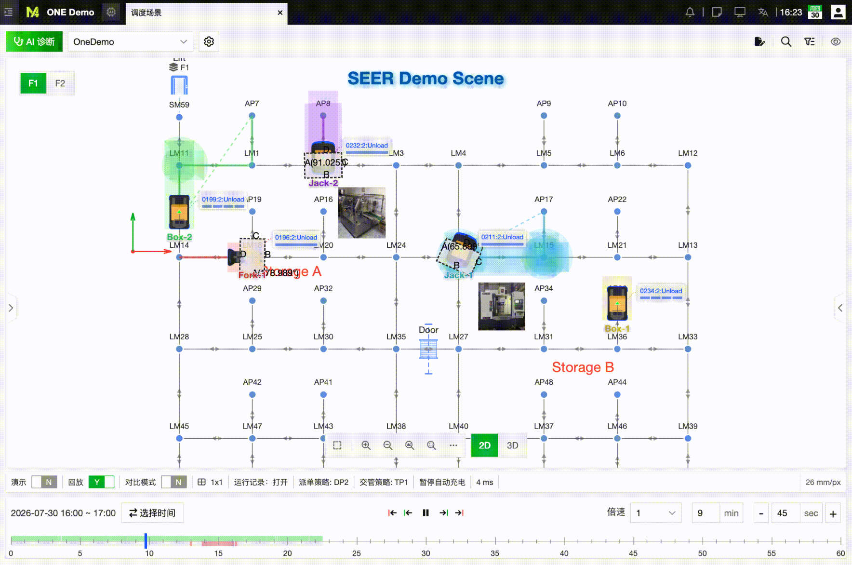This screenshot has height=565, width=852.
Task: Click the Door element on map
Action: coord(428,349)
